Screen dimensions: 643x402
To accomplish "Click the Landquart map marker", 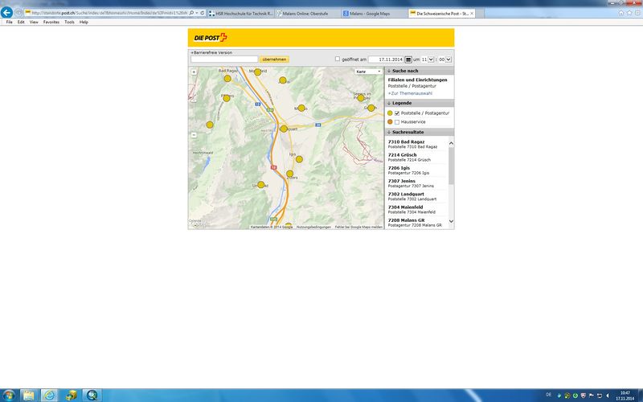I will click(x=283, y=129).
